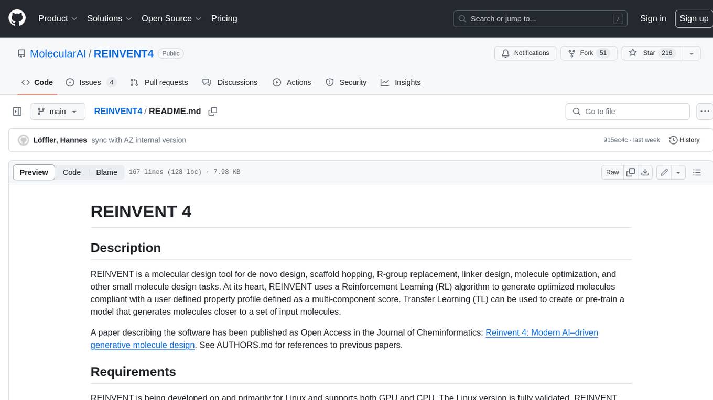
Task: Open the sync with AZ internal version commit
Action: 139,140
